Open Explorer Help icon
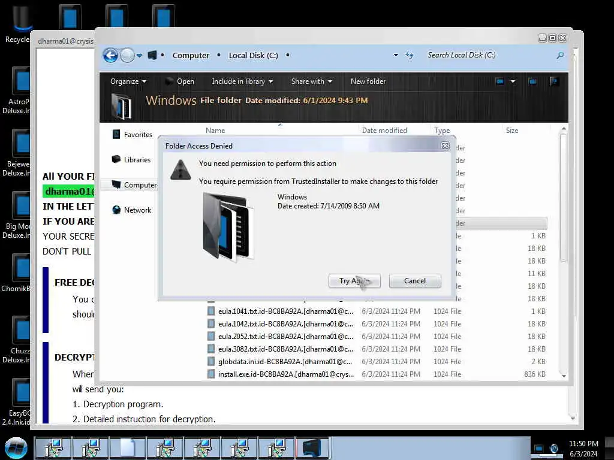Screen dimensions: 614x460 pos(553,81)
